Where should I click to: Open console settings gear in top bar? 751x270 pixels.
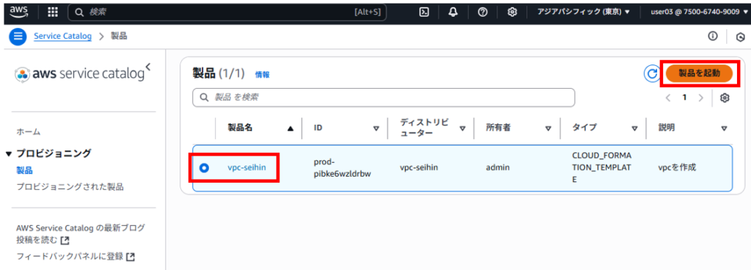512,12
